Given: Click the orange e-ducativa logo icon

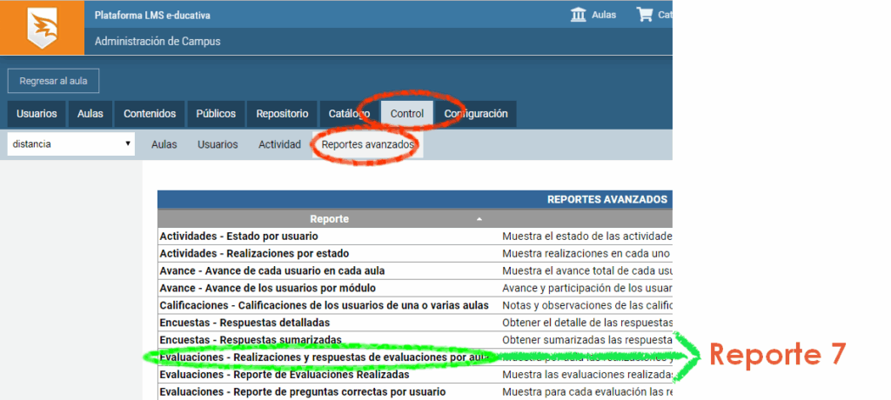Looking at the screenshot, I should (x=42, y=27).
